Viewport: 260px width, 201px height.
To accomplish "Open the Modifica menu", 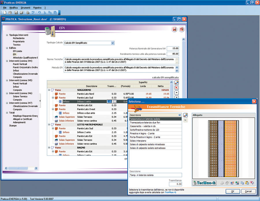I will click(x=13, y=8).
